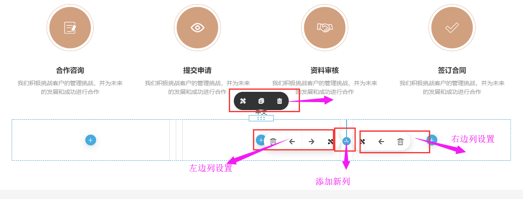Delete section via dark toolbar trash icon
The height and width of the screenshot is (199, 523).
pyautogui.click(x=280, y=101)
